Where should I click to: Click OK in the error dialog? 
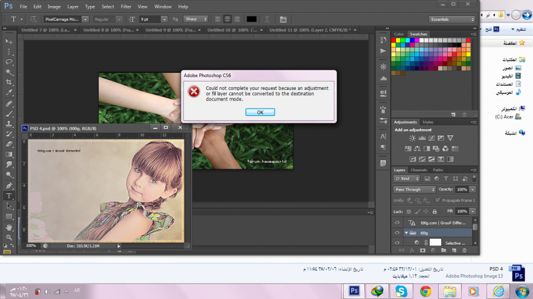coord(260,112)
